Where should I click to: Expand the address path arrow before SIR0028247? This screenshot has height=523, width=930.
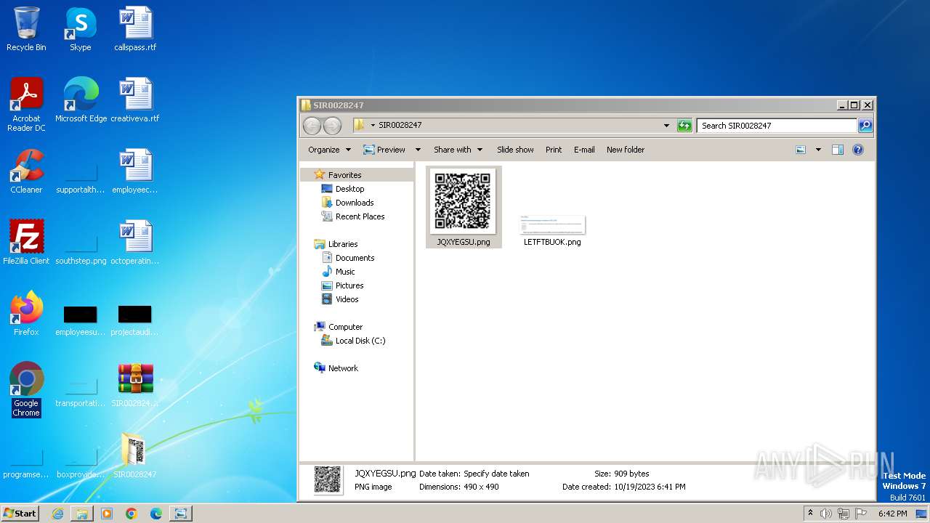[x=373, y=126]
